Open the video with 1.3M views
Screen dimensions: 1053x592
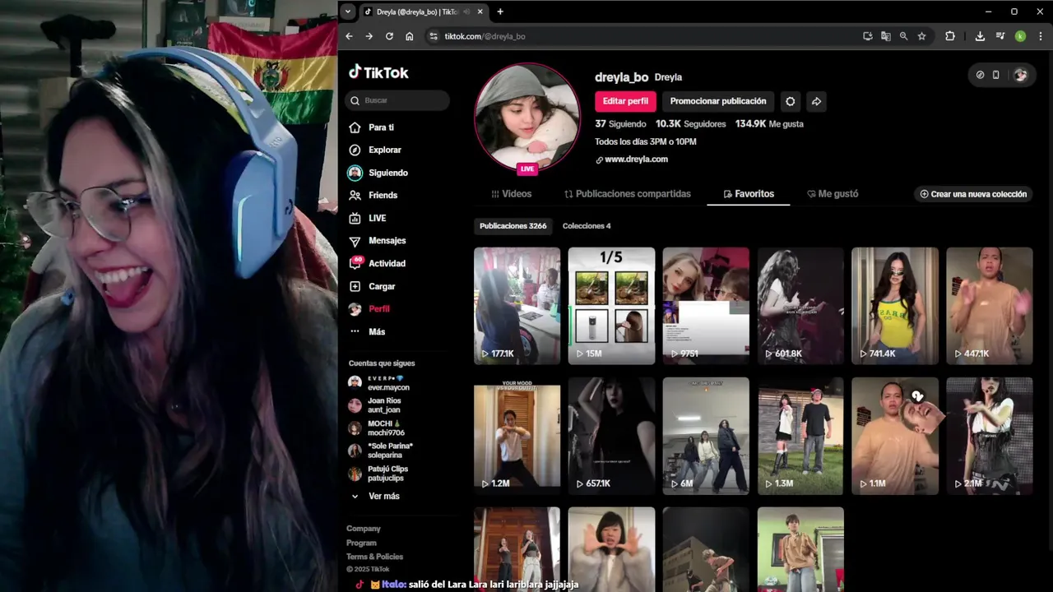click(x=800, y=436)
